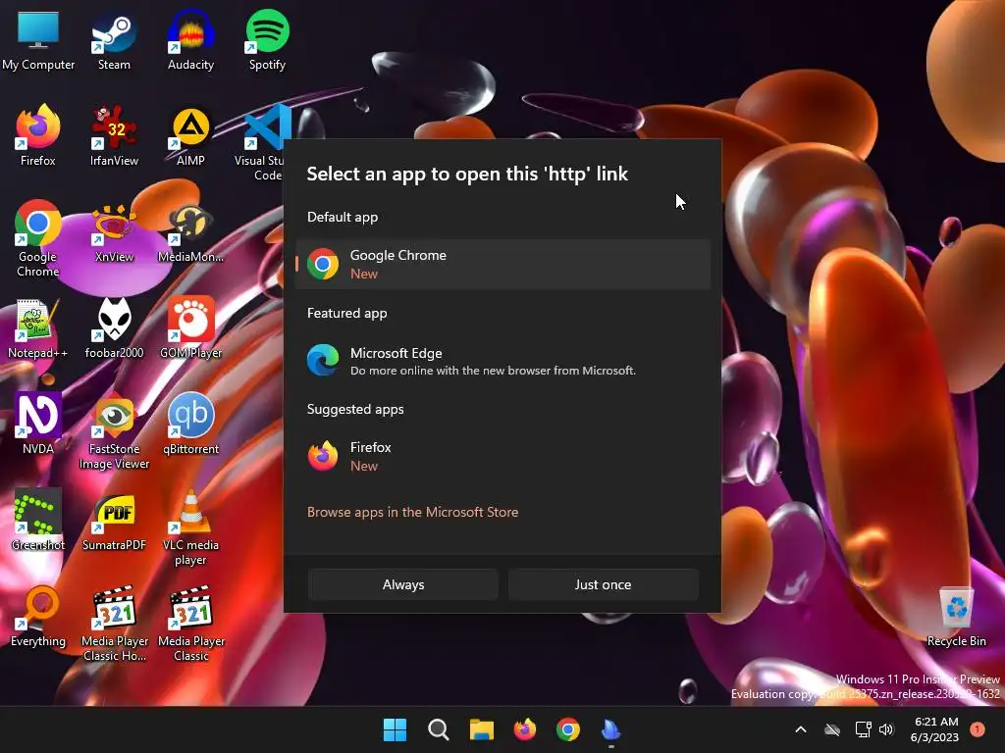Select the MediaMonkey desktop shortcut
Viewport: 1005px width, 753px height.
click(x=190, y=233)
